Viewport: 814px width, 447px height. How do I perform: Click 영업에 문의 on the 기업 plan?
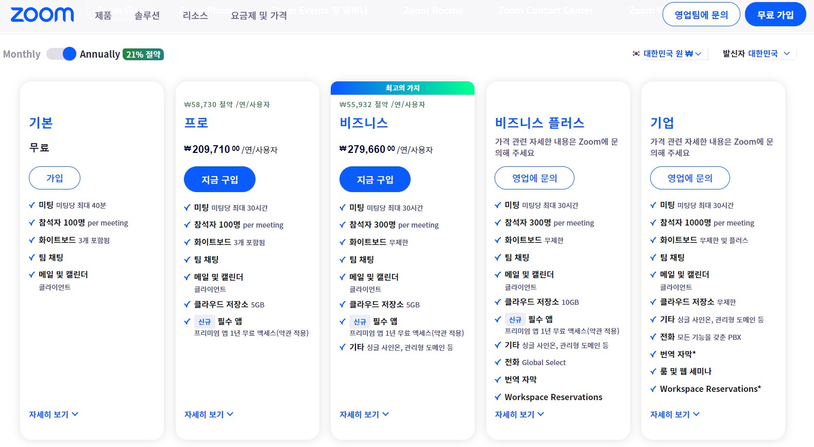pyautogui.click(x=689, y=178)
